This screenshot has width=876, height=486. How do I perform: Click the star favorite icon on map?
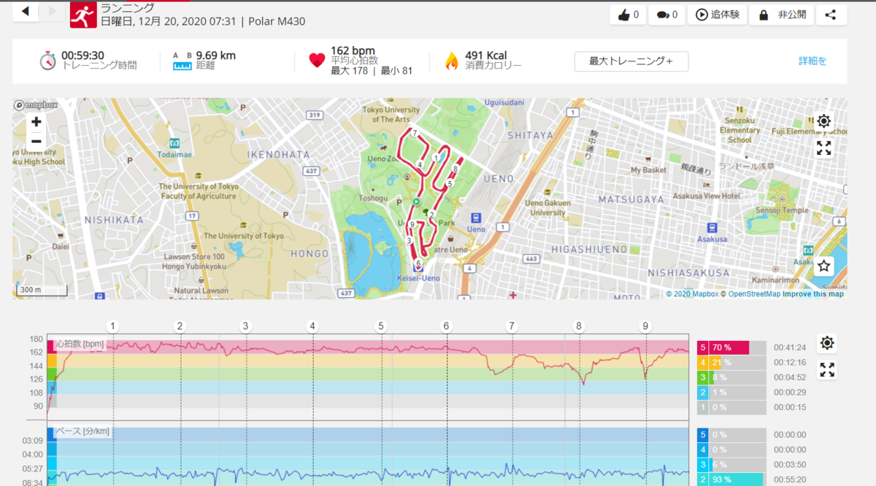coord(823,266)
